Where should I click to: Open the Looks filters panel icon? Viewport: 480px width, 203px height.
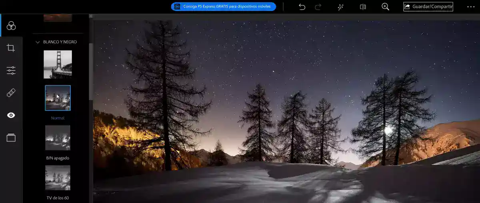[11, 26]
